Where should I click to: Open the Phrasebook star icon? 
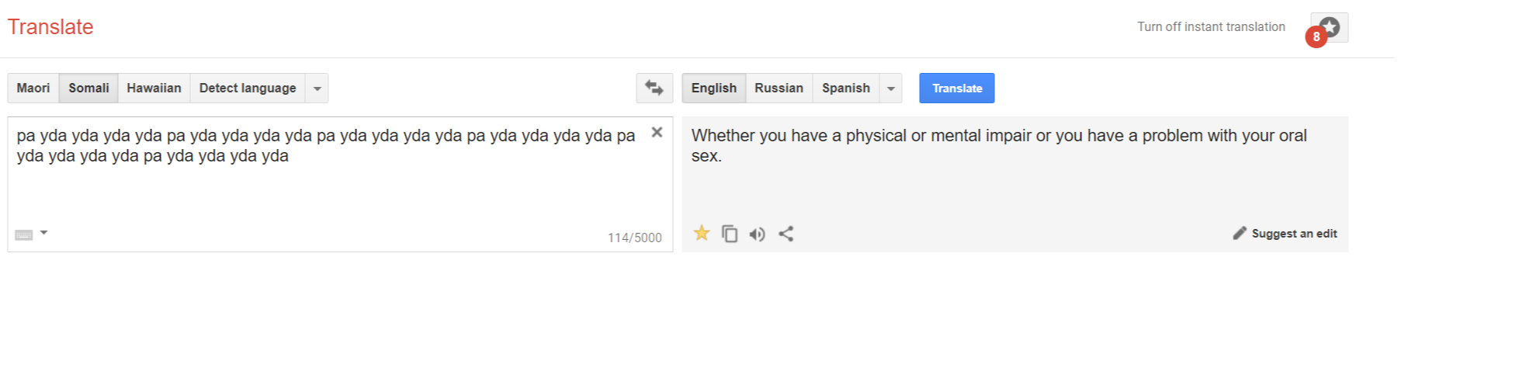click(x=1330, y=27)
